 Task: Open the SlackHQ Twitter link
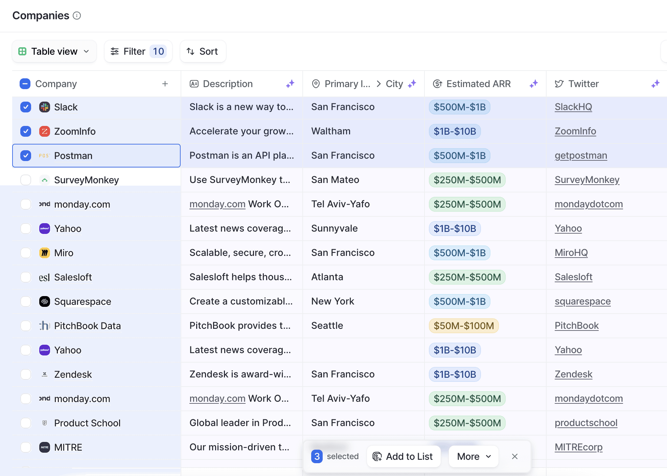(x=573, y=107)
